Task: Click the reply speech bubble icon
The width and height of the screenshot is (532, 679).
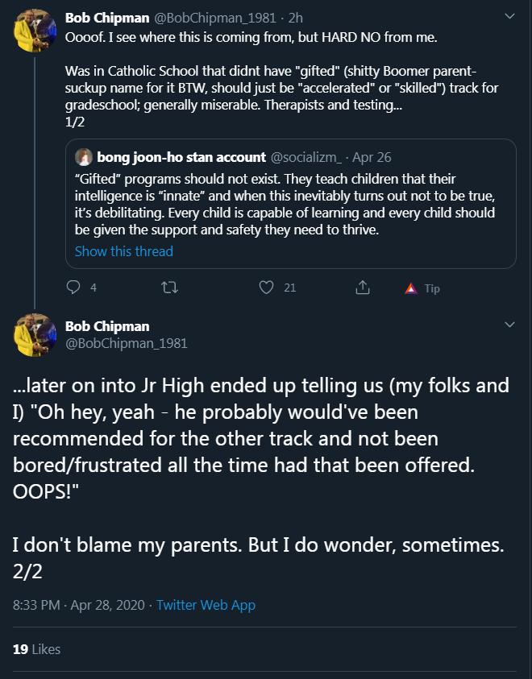Action: point(73,287)
